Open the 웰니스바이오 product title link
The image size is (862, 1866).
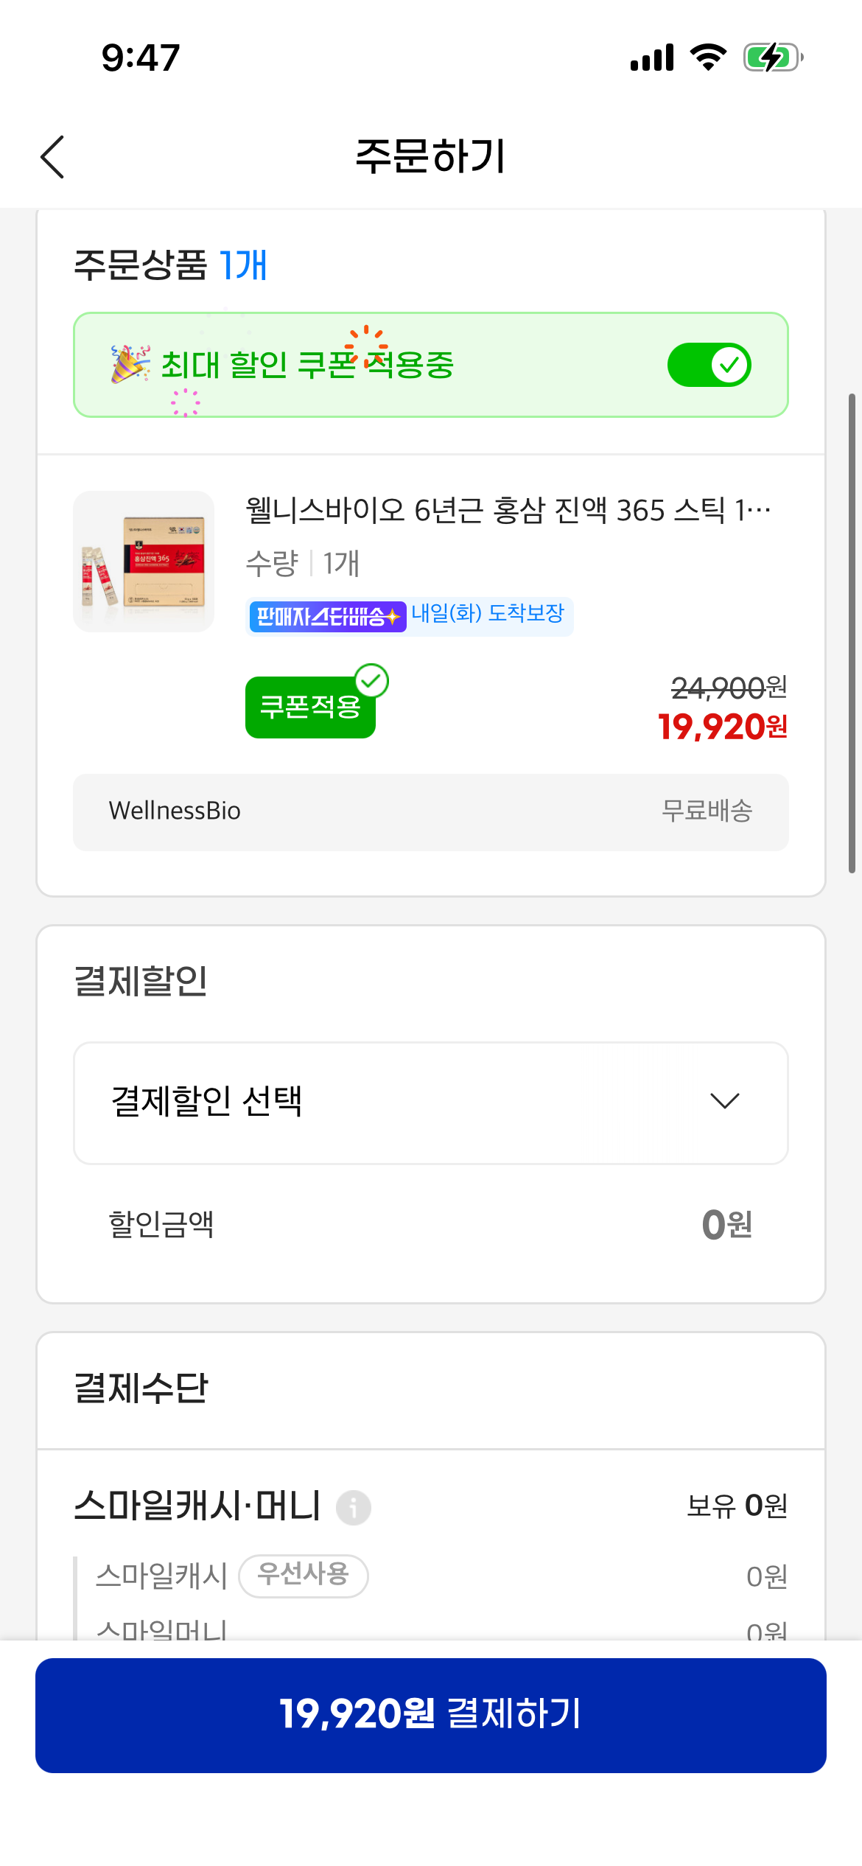pyautogui.click(x=508, y=510)
